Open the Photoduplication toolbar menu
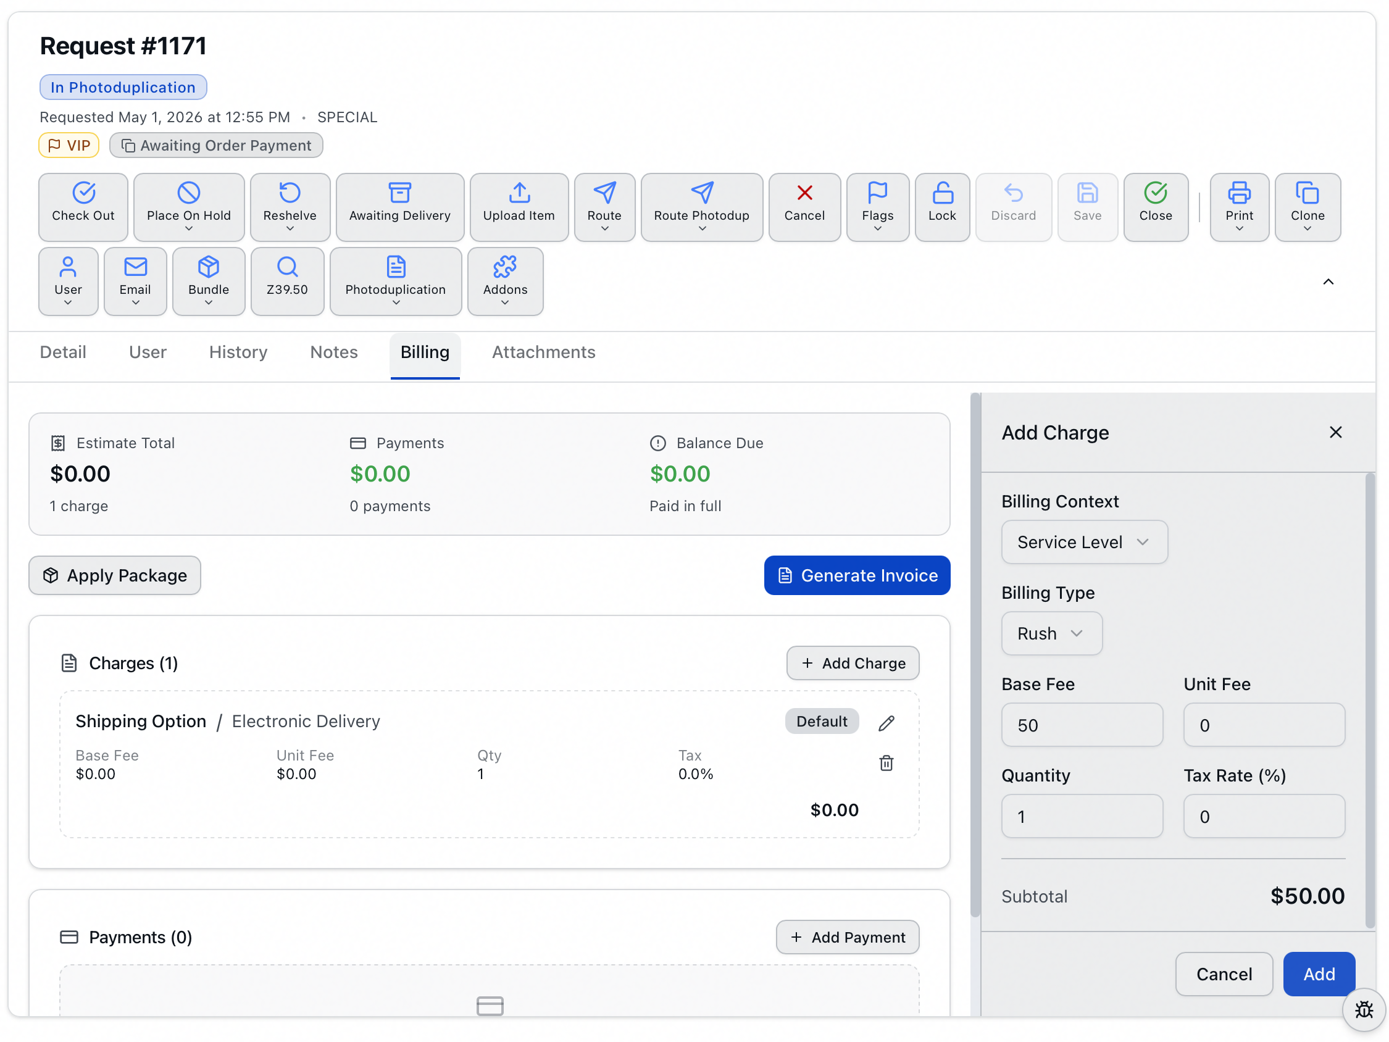Screen dimensions: 1389x1042 click(395, 281)
